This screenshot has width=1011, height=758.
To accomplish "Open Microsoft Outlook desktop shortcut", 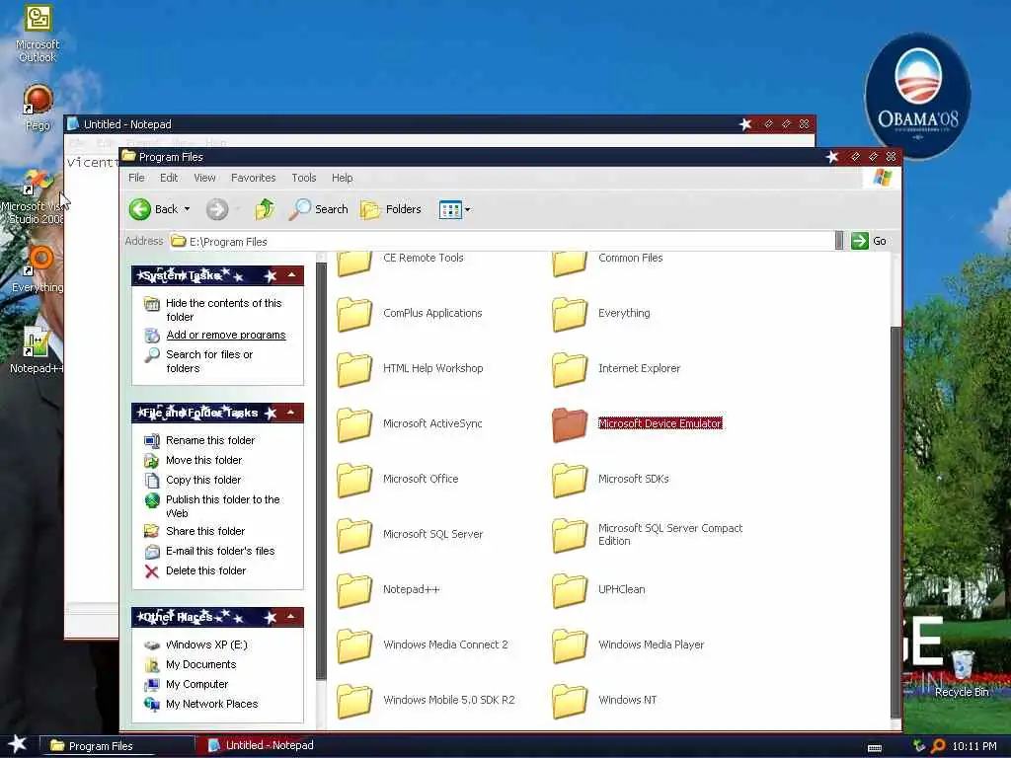I will pyautogui.click(x=38, y=34).
